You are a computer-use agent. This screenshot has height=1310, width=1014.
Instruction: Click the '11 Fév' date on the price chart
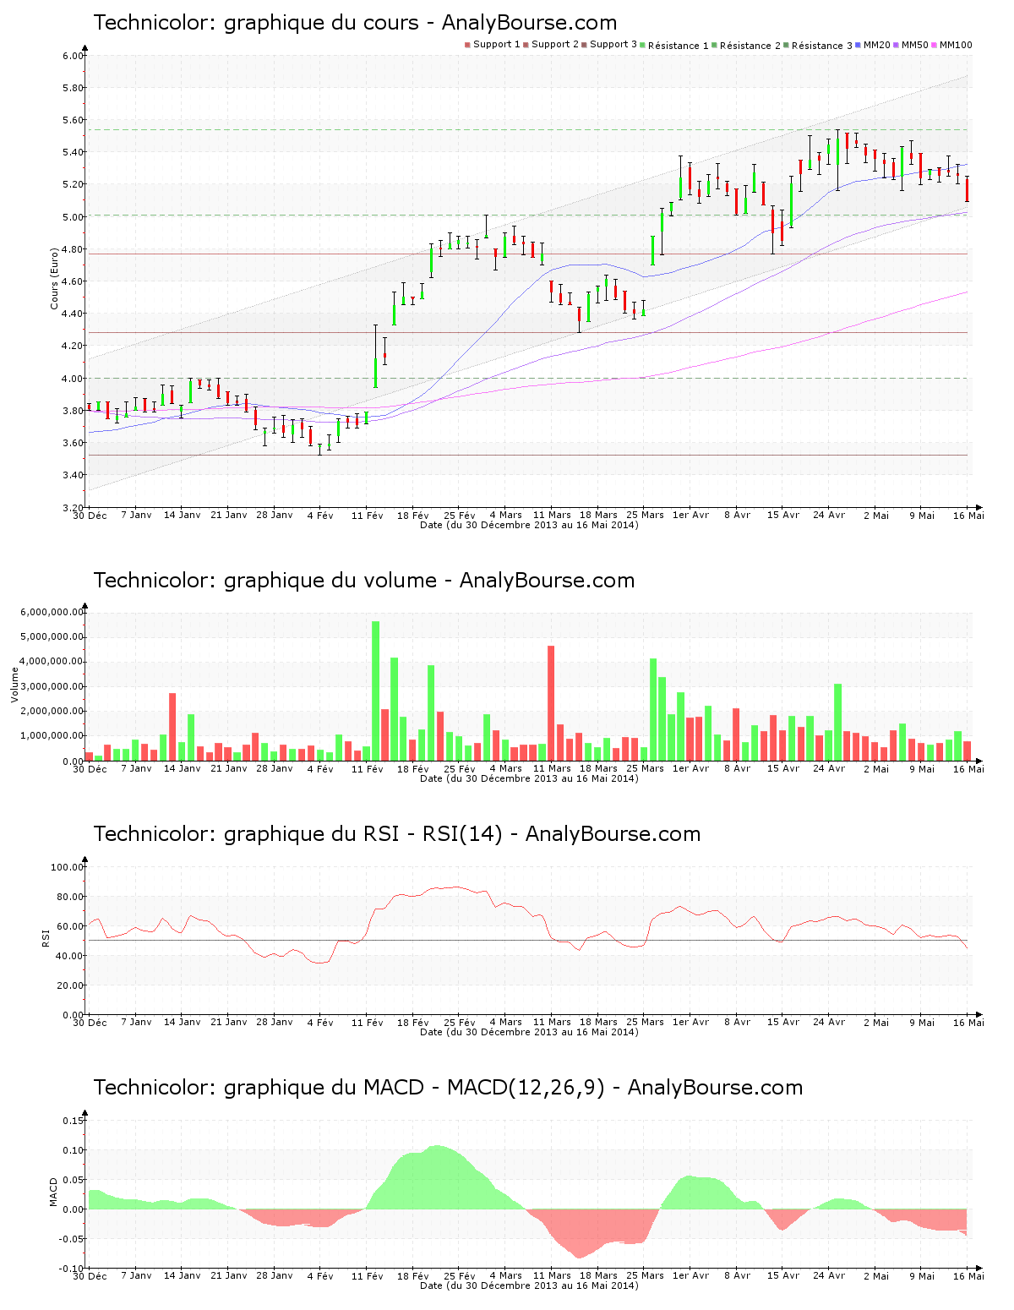[x=368, y=515]
